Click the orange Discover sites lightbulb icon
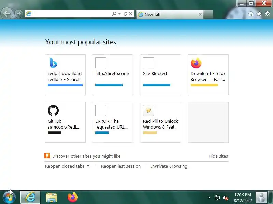 click(47, 156)
